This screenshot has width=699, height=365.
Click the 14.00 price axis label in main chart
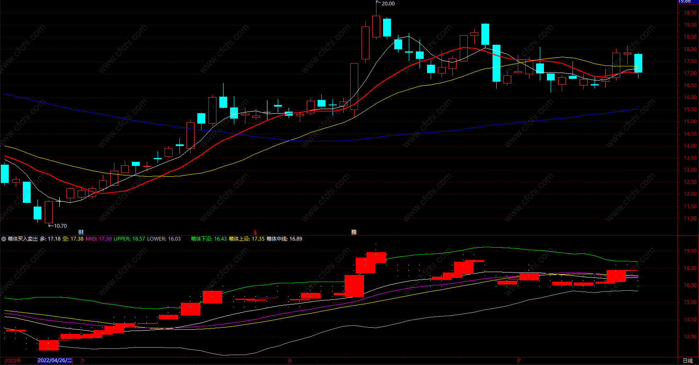pos(690,146)
